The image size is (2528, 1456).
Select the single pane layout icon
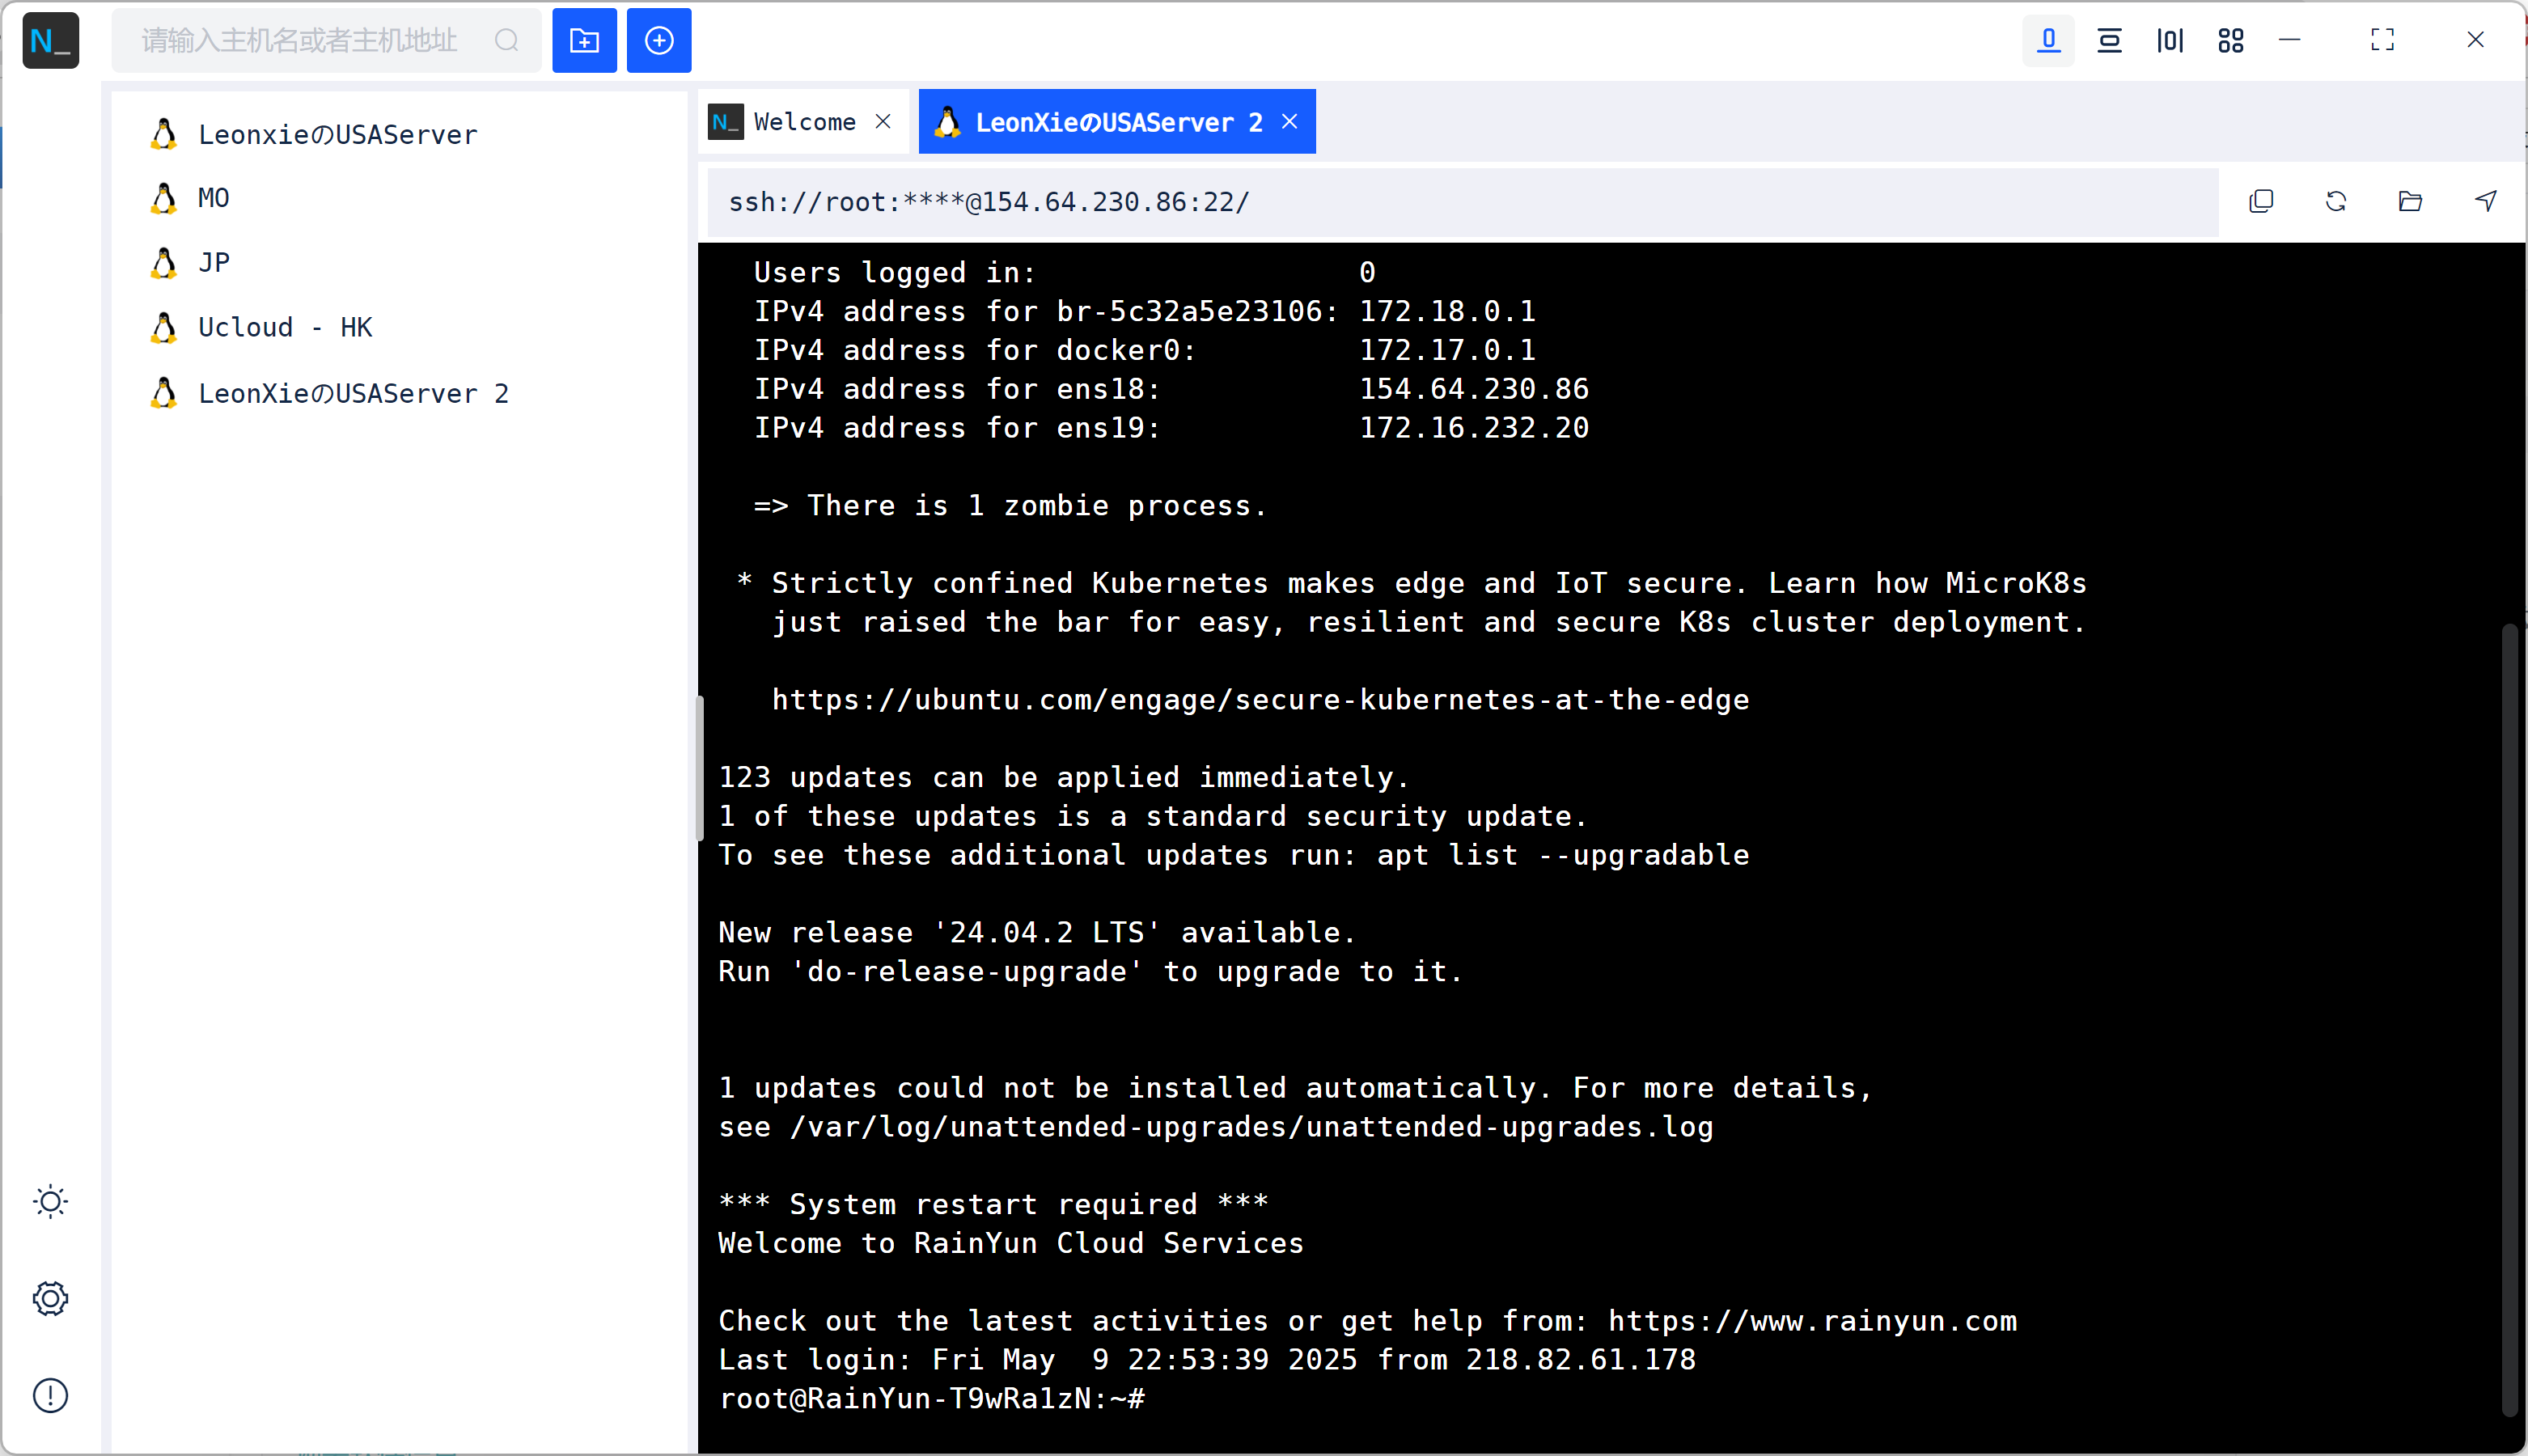2048,41
